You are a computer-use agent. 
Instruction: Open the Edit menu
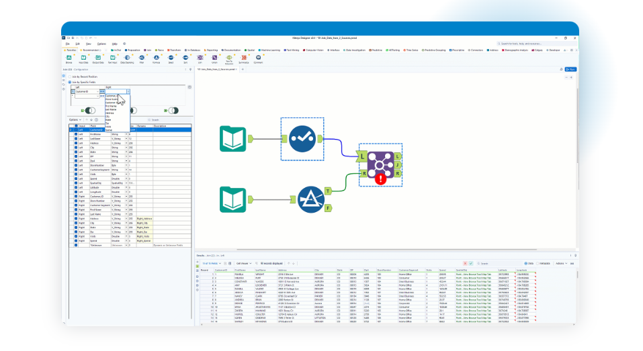[77, 44]
